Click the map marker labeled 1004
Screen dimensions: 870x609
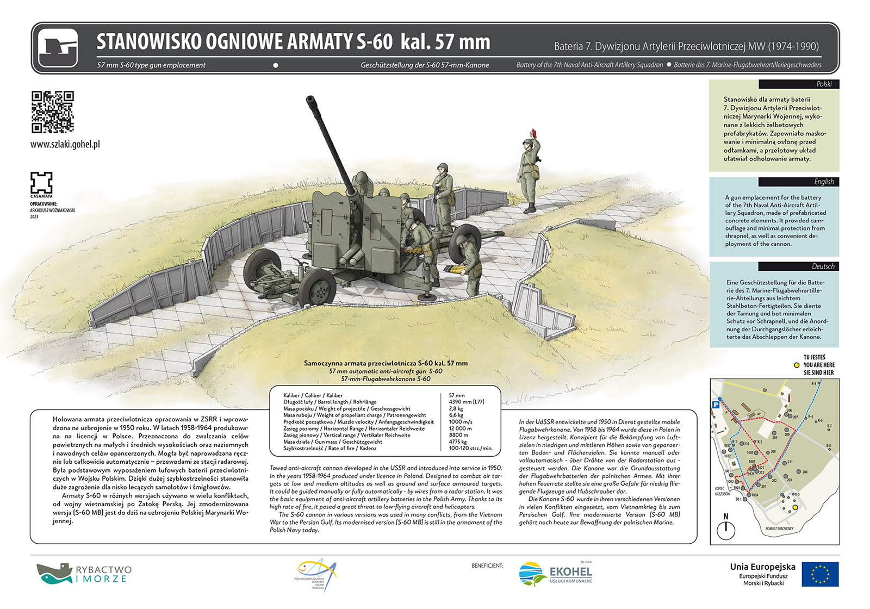(x=749, y=495)
